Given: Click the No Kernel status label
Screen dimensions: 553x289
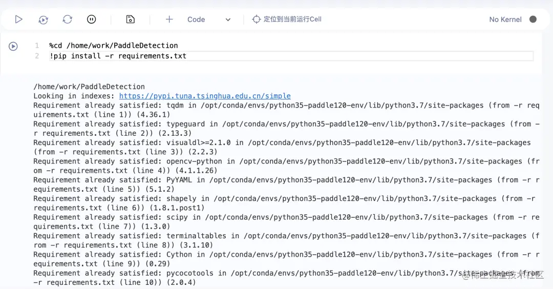Looking at the screenshot, I should coord(505,19).
